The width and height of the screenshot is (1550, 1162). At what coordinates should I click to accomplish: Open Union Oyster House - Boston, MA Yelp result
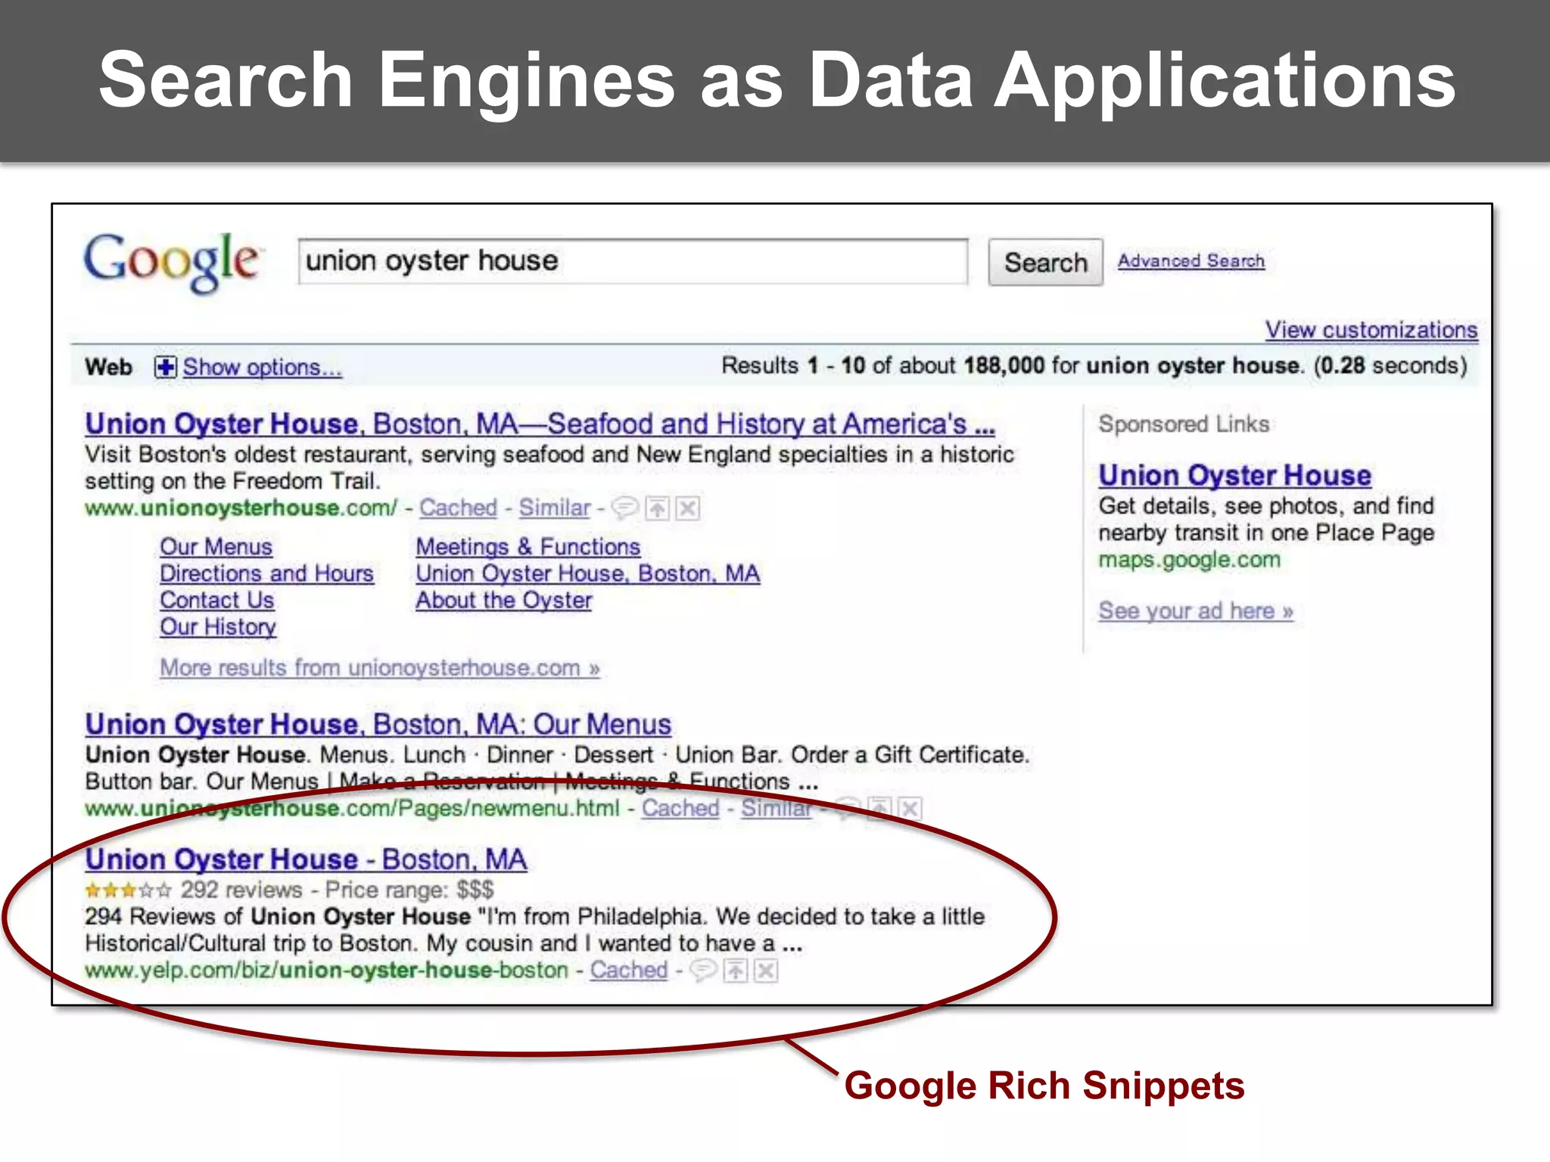tap(306, 859)
